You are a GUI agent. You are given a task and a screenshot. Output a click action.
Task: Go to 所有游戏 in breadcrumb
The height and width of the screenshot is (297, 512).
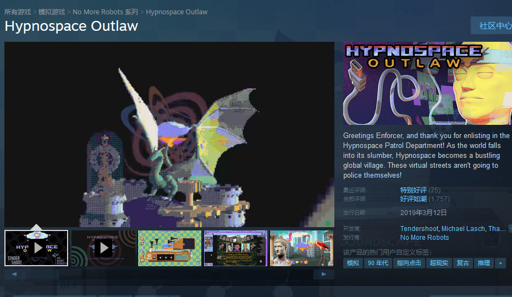(x=18, y=12)
